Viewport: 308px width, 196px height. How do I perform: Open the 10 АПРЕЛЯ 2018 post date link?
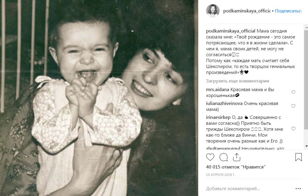220,175
